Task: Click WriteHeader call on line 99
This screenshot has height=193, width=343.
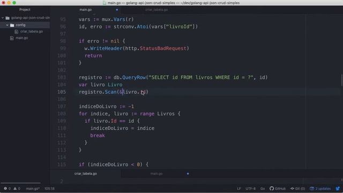Action: 106,48
